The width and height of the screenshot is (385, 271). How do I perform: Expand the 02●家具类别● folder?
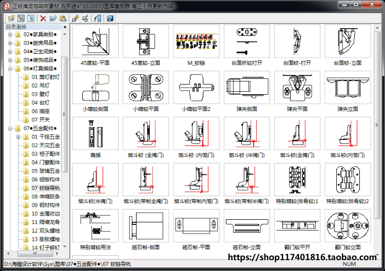(x=10, y=34)
